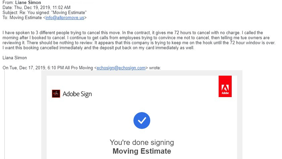Click the red Adobe logo badge

[x=225, y=86]
